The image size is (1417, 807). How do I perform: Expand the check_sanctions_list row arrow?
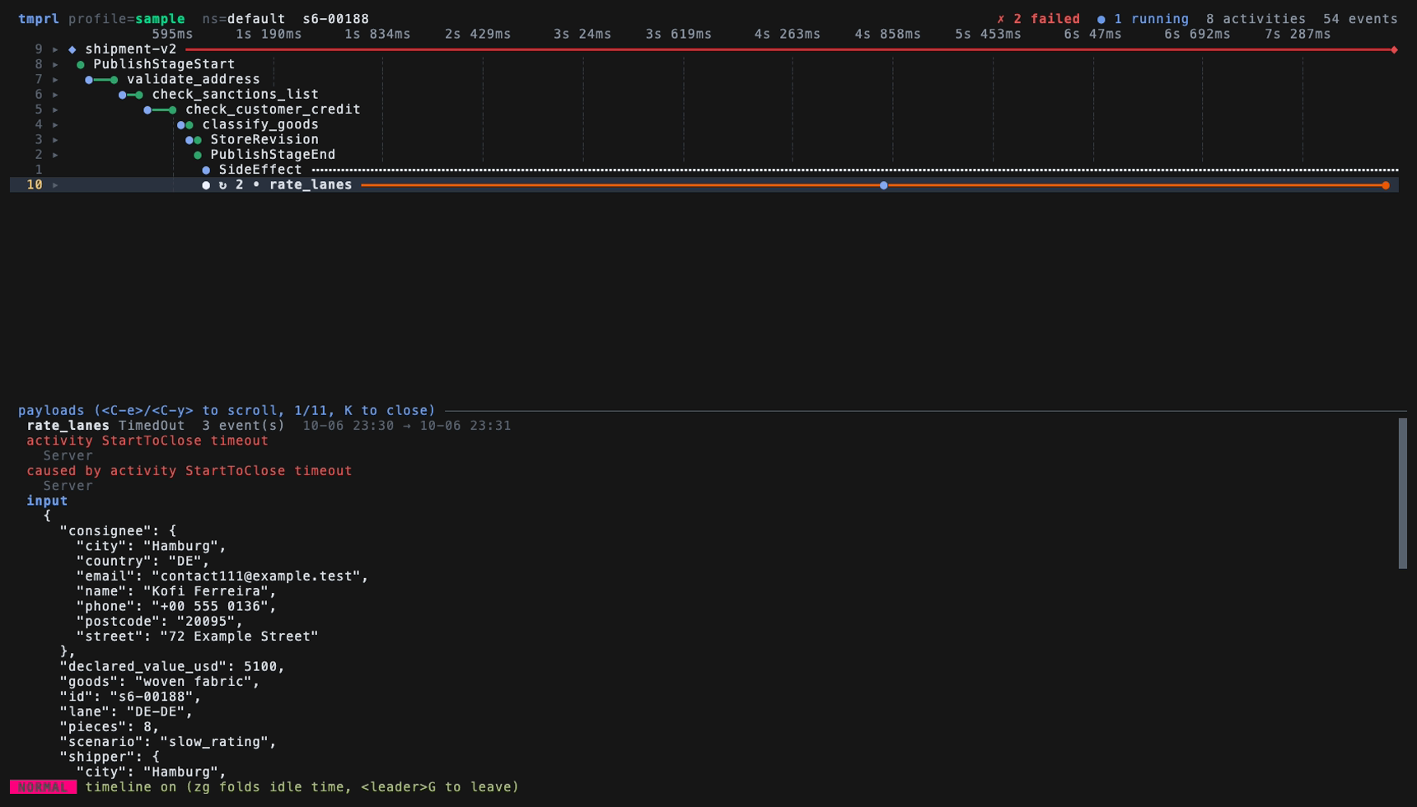pos(55,95)
